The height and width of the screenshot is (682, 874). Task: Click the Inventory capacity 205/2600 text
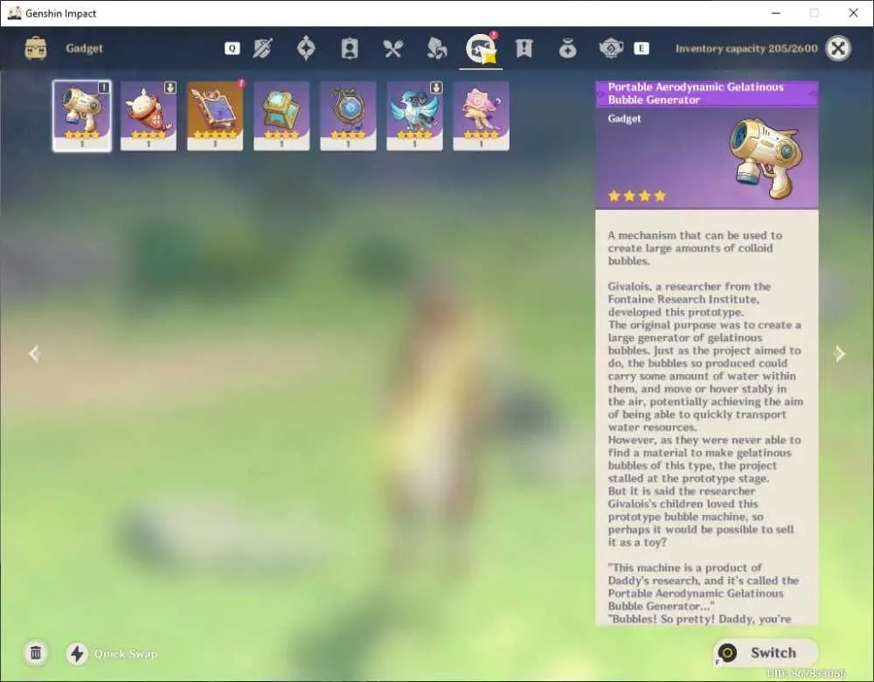click(746, 48)
